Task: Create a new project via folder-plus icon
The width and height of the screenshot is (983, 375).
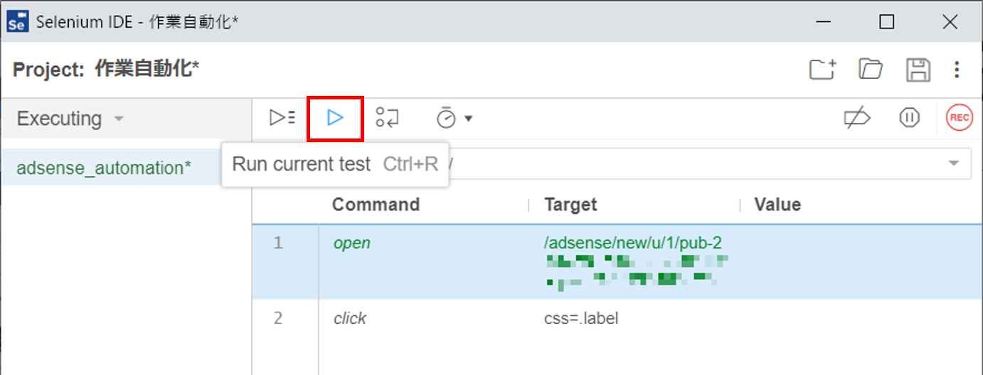Action: [x=822, y=70]
